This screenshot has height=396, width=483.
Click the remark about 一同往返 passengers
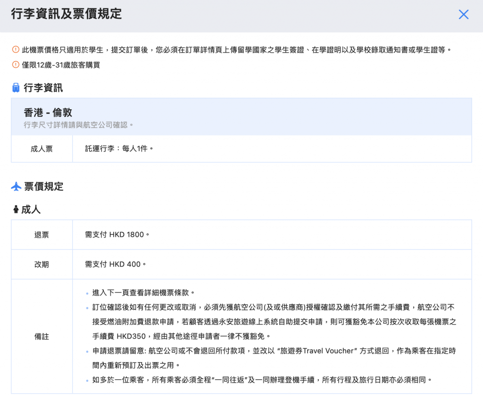(x=262, y=380)
